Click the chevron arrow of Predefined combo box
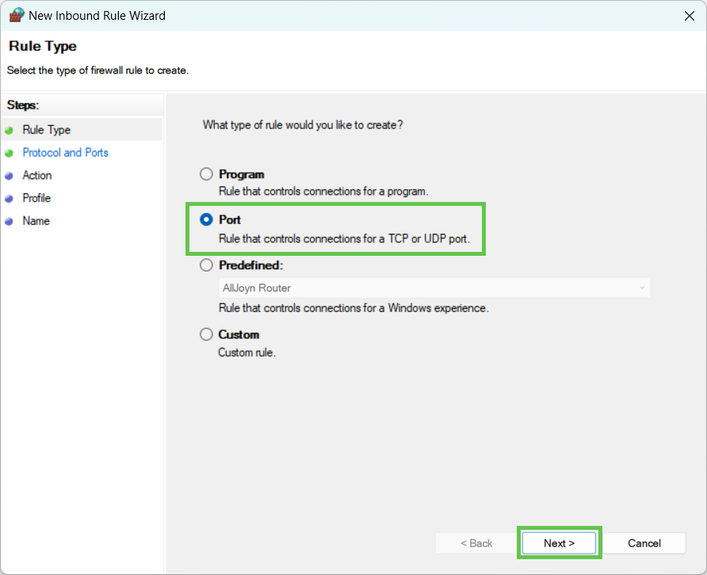The image size is (707, 575). point(642,288)
